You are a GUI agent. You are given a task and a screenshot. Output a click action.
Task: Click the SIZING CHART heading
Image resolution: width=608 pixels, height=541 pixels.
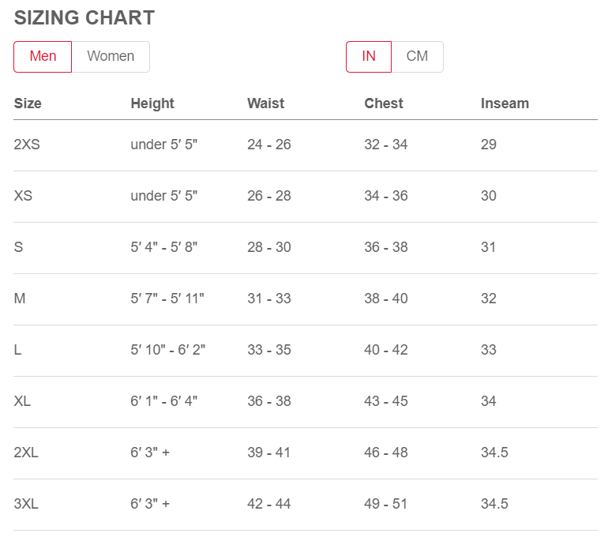click(x=84, y=18)
